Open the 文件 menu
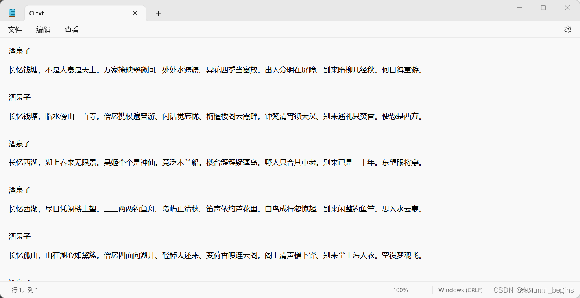 (15, 30)
